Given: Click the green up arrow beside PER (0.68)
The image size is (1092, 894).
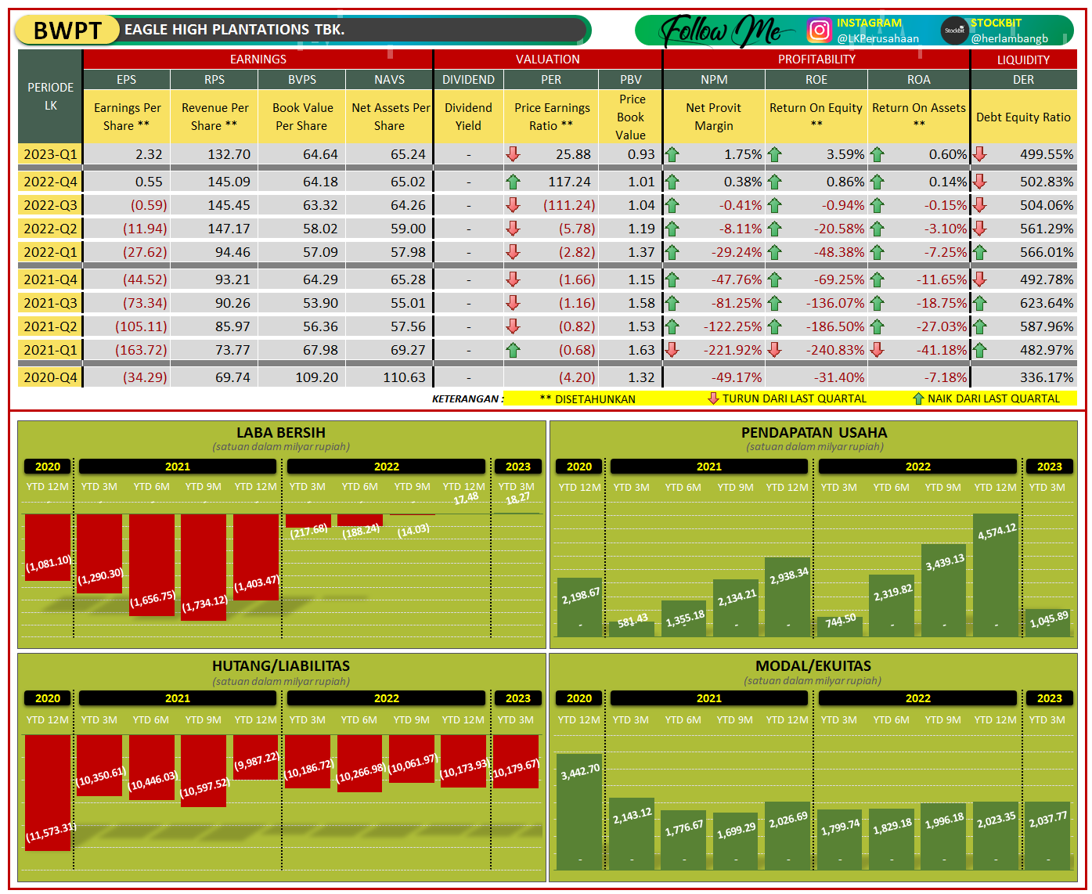Looking at the screenshot, I should (x=514, y=350).
